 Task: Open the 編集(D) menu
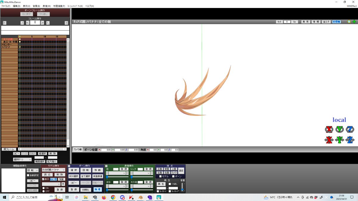pyautogui.click(x=17, y=6)
